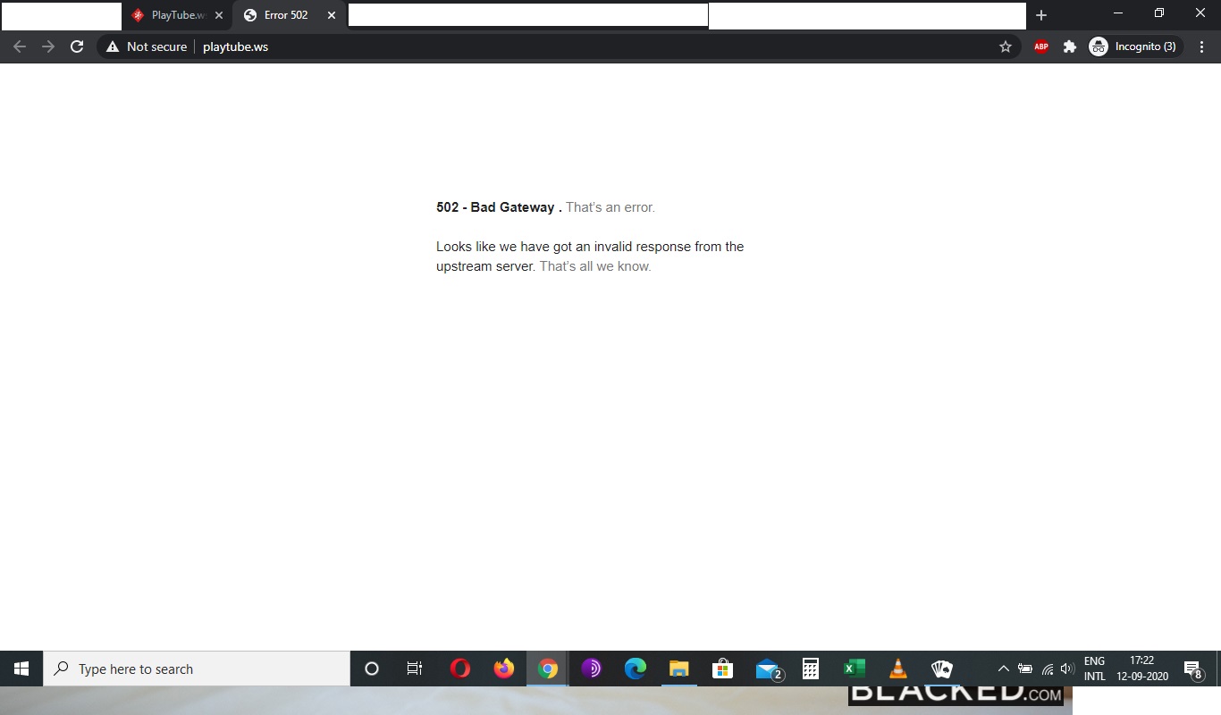Launch Opera from the taskbar
Screen dimensions: 1221x715
tap(460, 669)
